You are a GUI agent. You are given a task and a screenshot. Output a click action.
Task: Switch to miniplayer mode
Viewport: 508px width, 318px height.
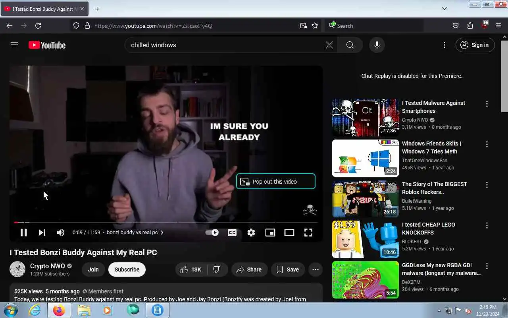coord(270,233)
